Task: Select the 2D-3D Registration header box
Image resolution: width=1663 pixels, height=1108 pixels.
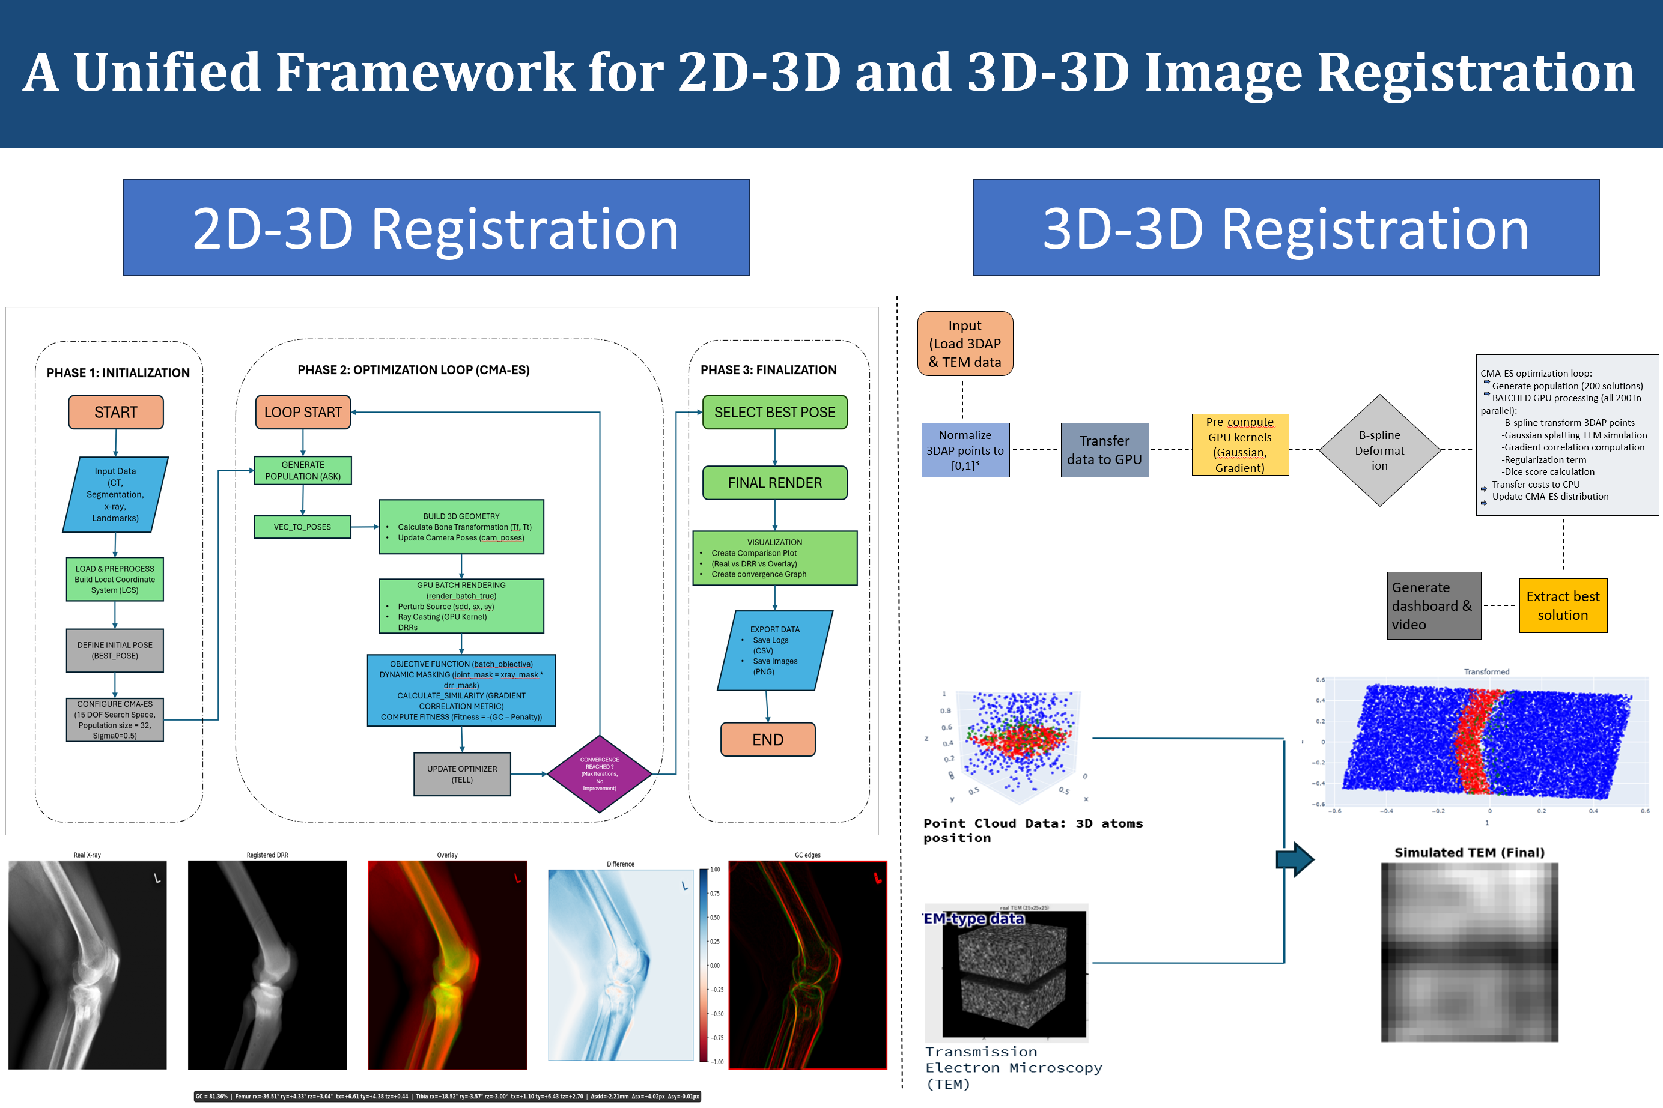Action: (436, 227)
